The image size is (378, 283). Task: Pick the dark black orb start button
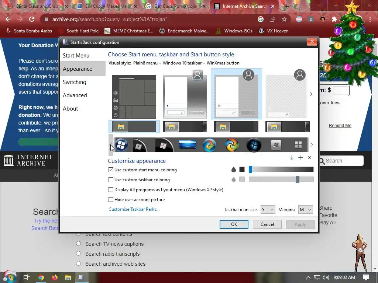click(254, 145)
